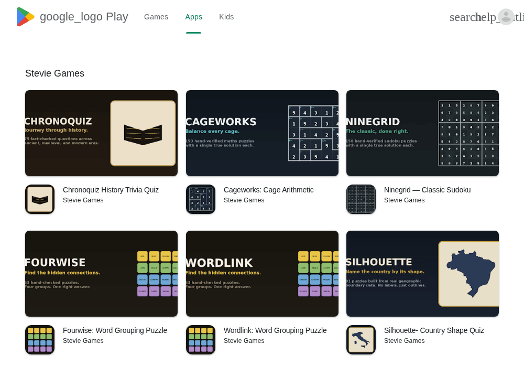
Task: Open the Ninegrid small sudoku app icon
Action: coord(361,199)
